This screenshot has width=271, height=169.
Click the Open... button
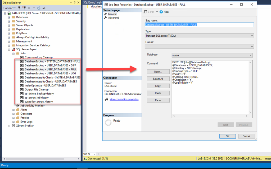tap(158, 72)
